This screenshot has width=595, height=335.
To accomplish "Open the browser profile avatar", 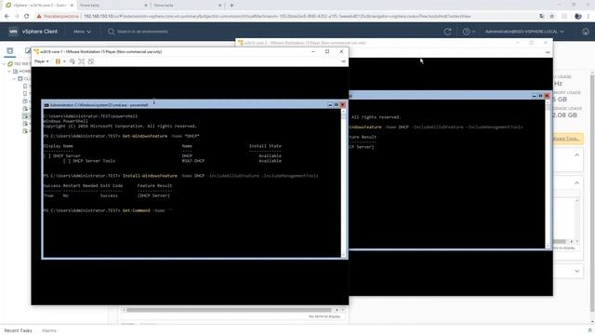I will [578, 17].
